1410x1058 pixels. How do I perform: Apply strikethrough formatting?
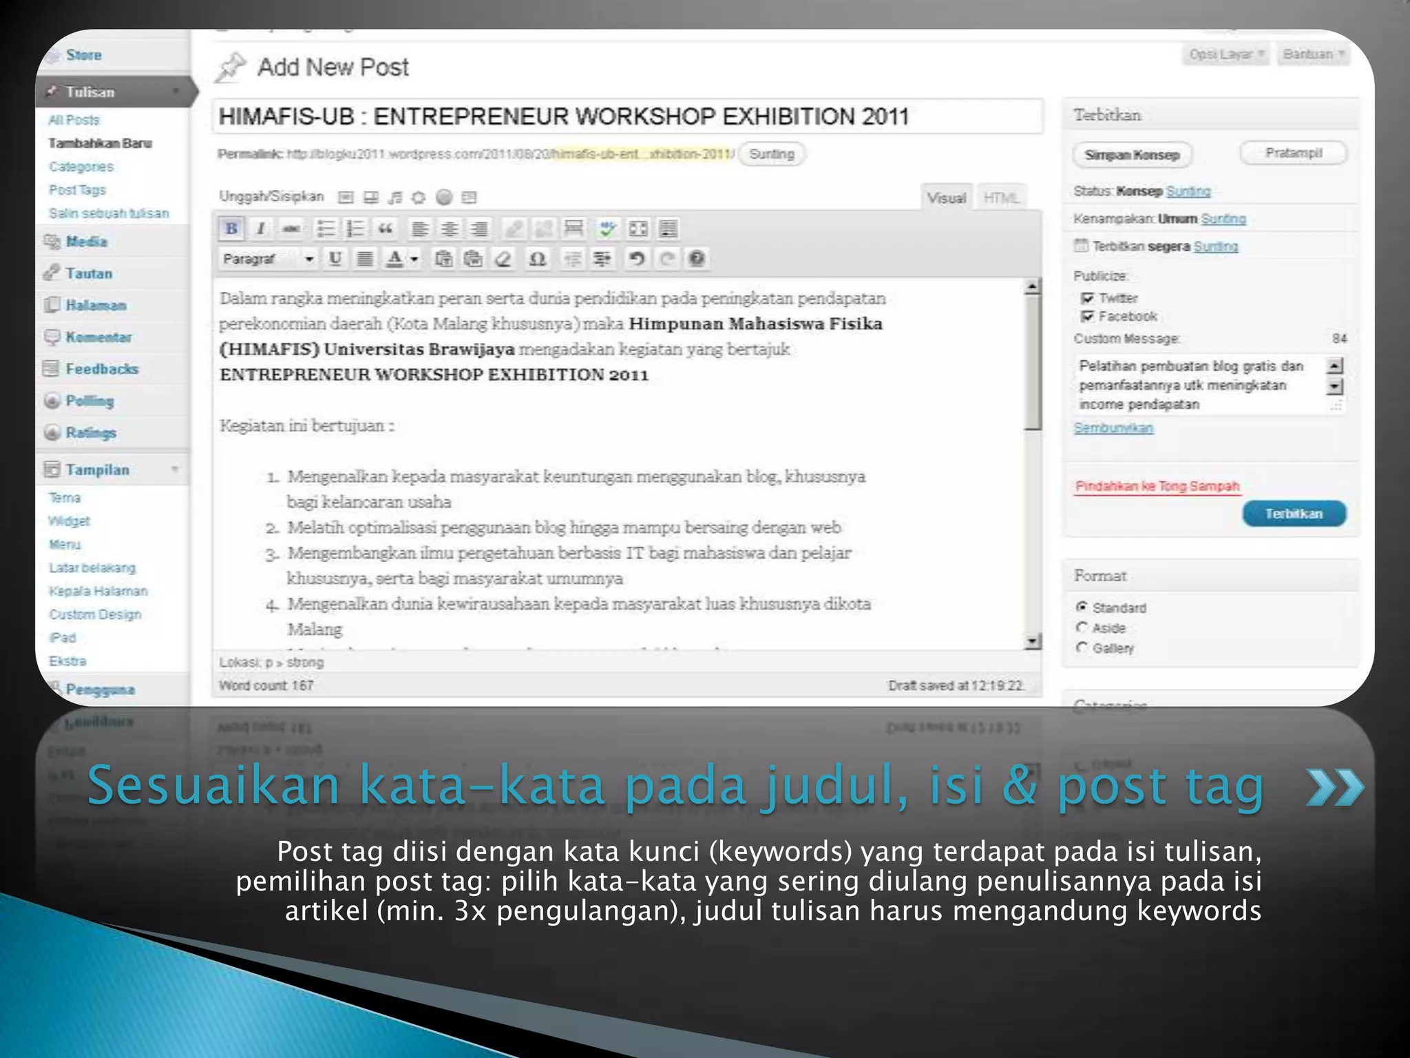291,228
